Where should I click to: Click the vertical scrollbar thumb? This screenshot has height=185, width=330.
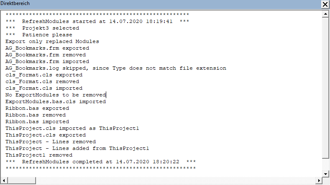click(x=325, y=88)
